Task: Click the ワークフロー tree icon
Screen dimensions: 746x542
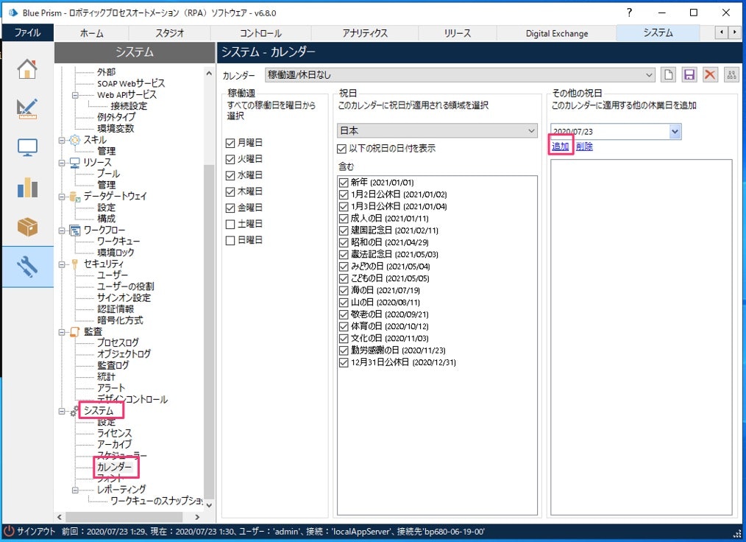Action: point(75,230)
